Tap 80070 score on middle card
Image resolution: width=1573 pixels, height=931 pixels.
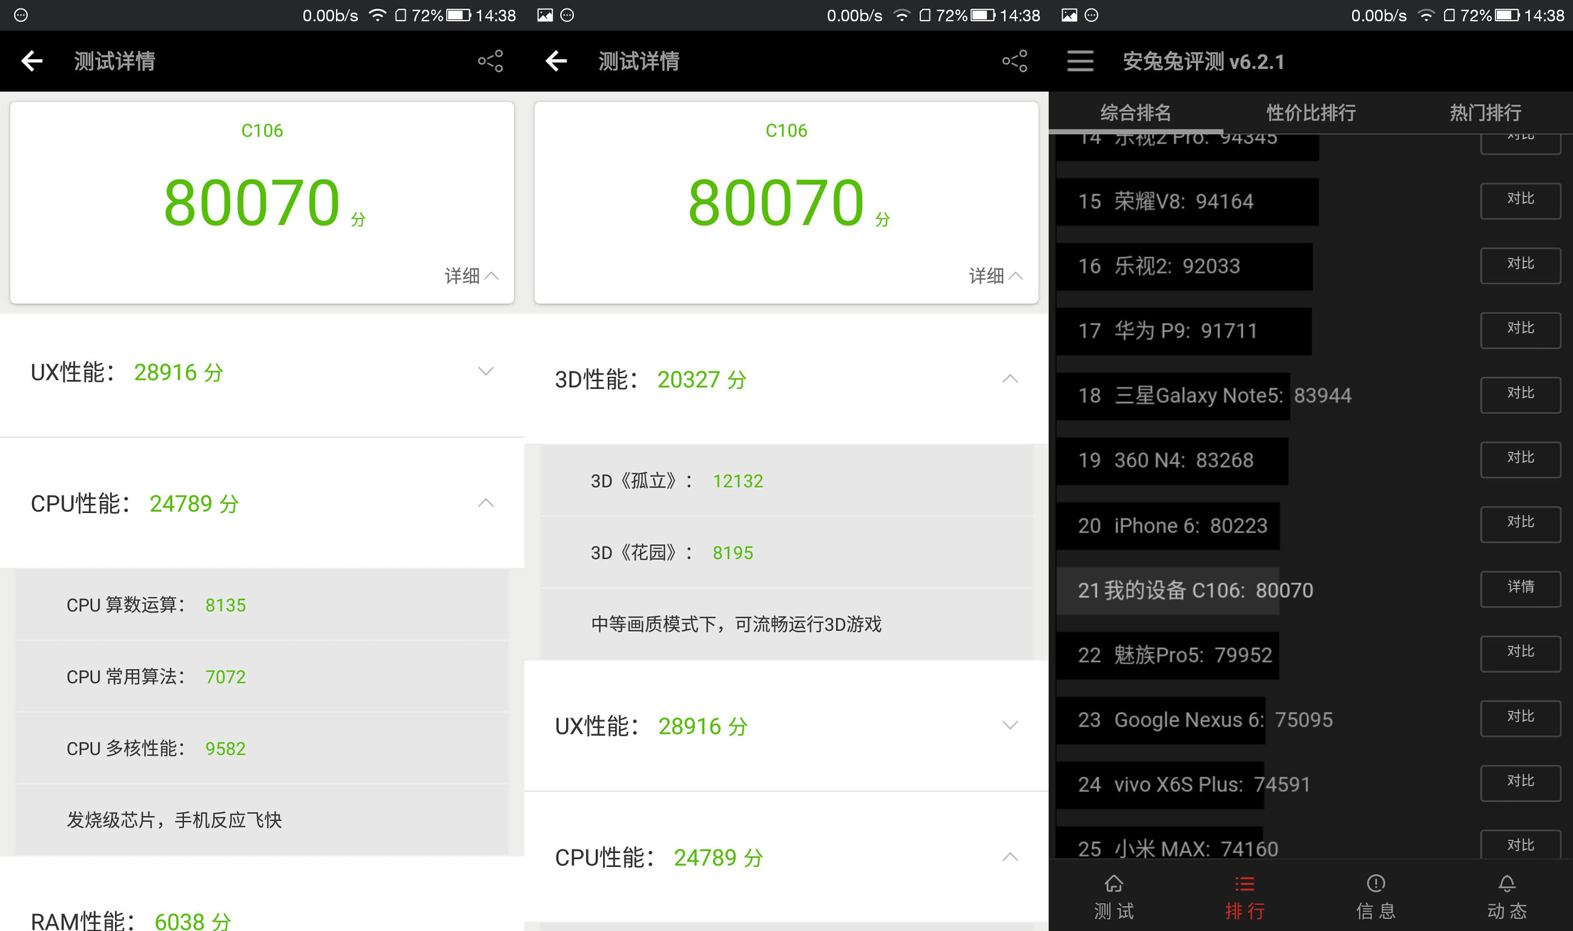tap(776, 202)
